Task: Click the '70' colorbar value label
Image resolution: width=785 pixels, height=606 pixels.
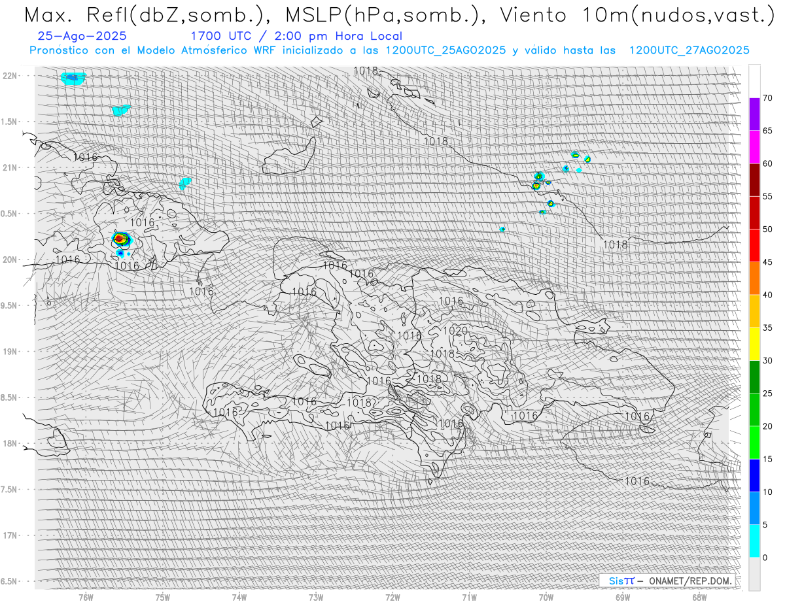Action: (767, 98)
